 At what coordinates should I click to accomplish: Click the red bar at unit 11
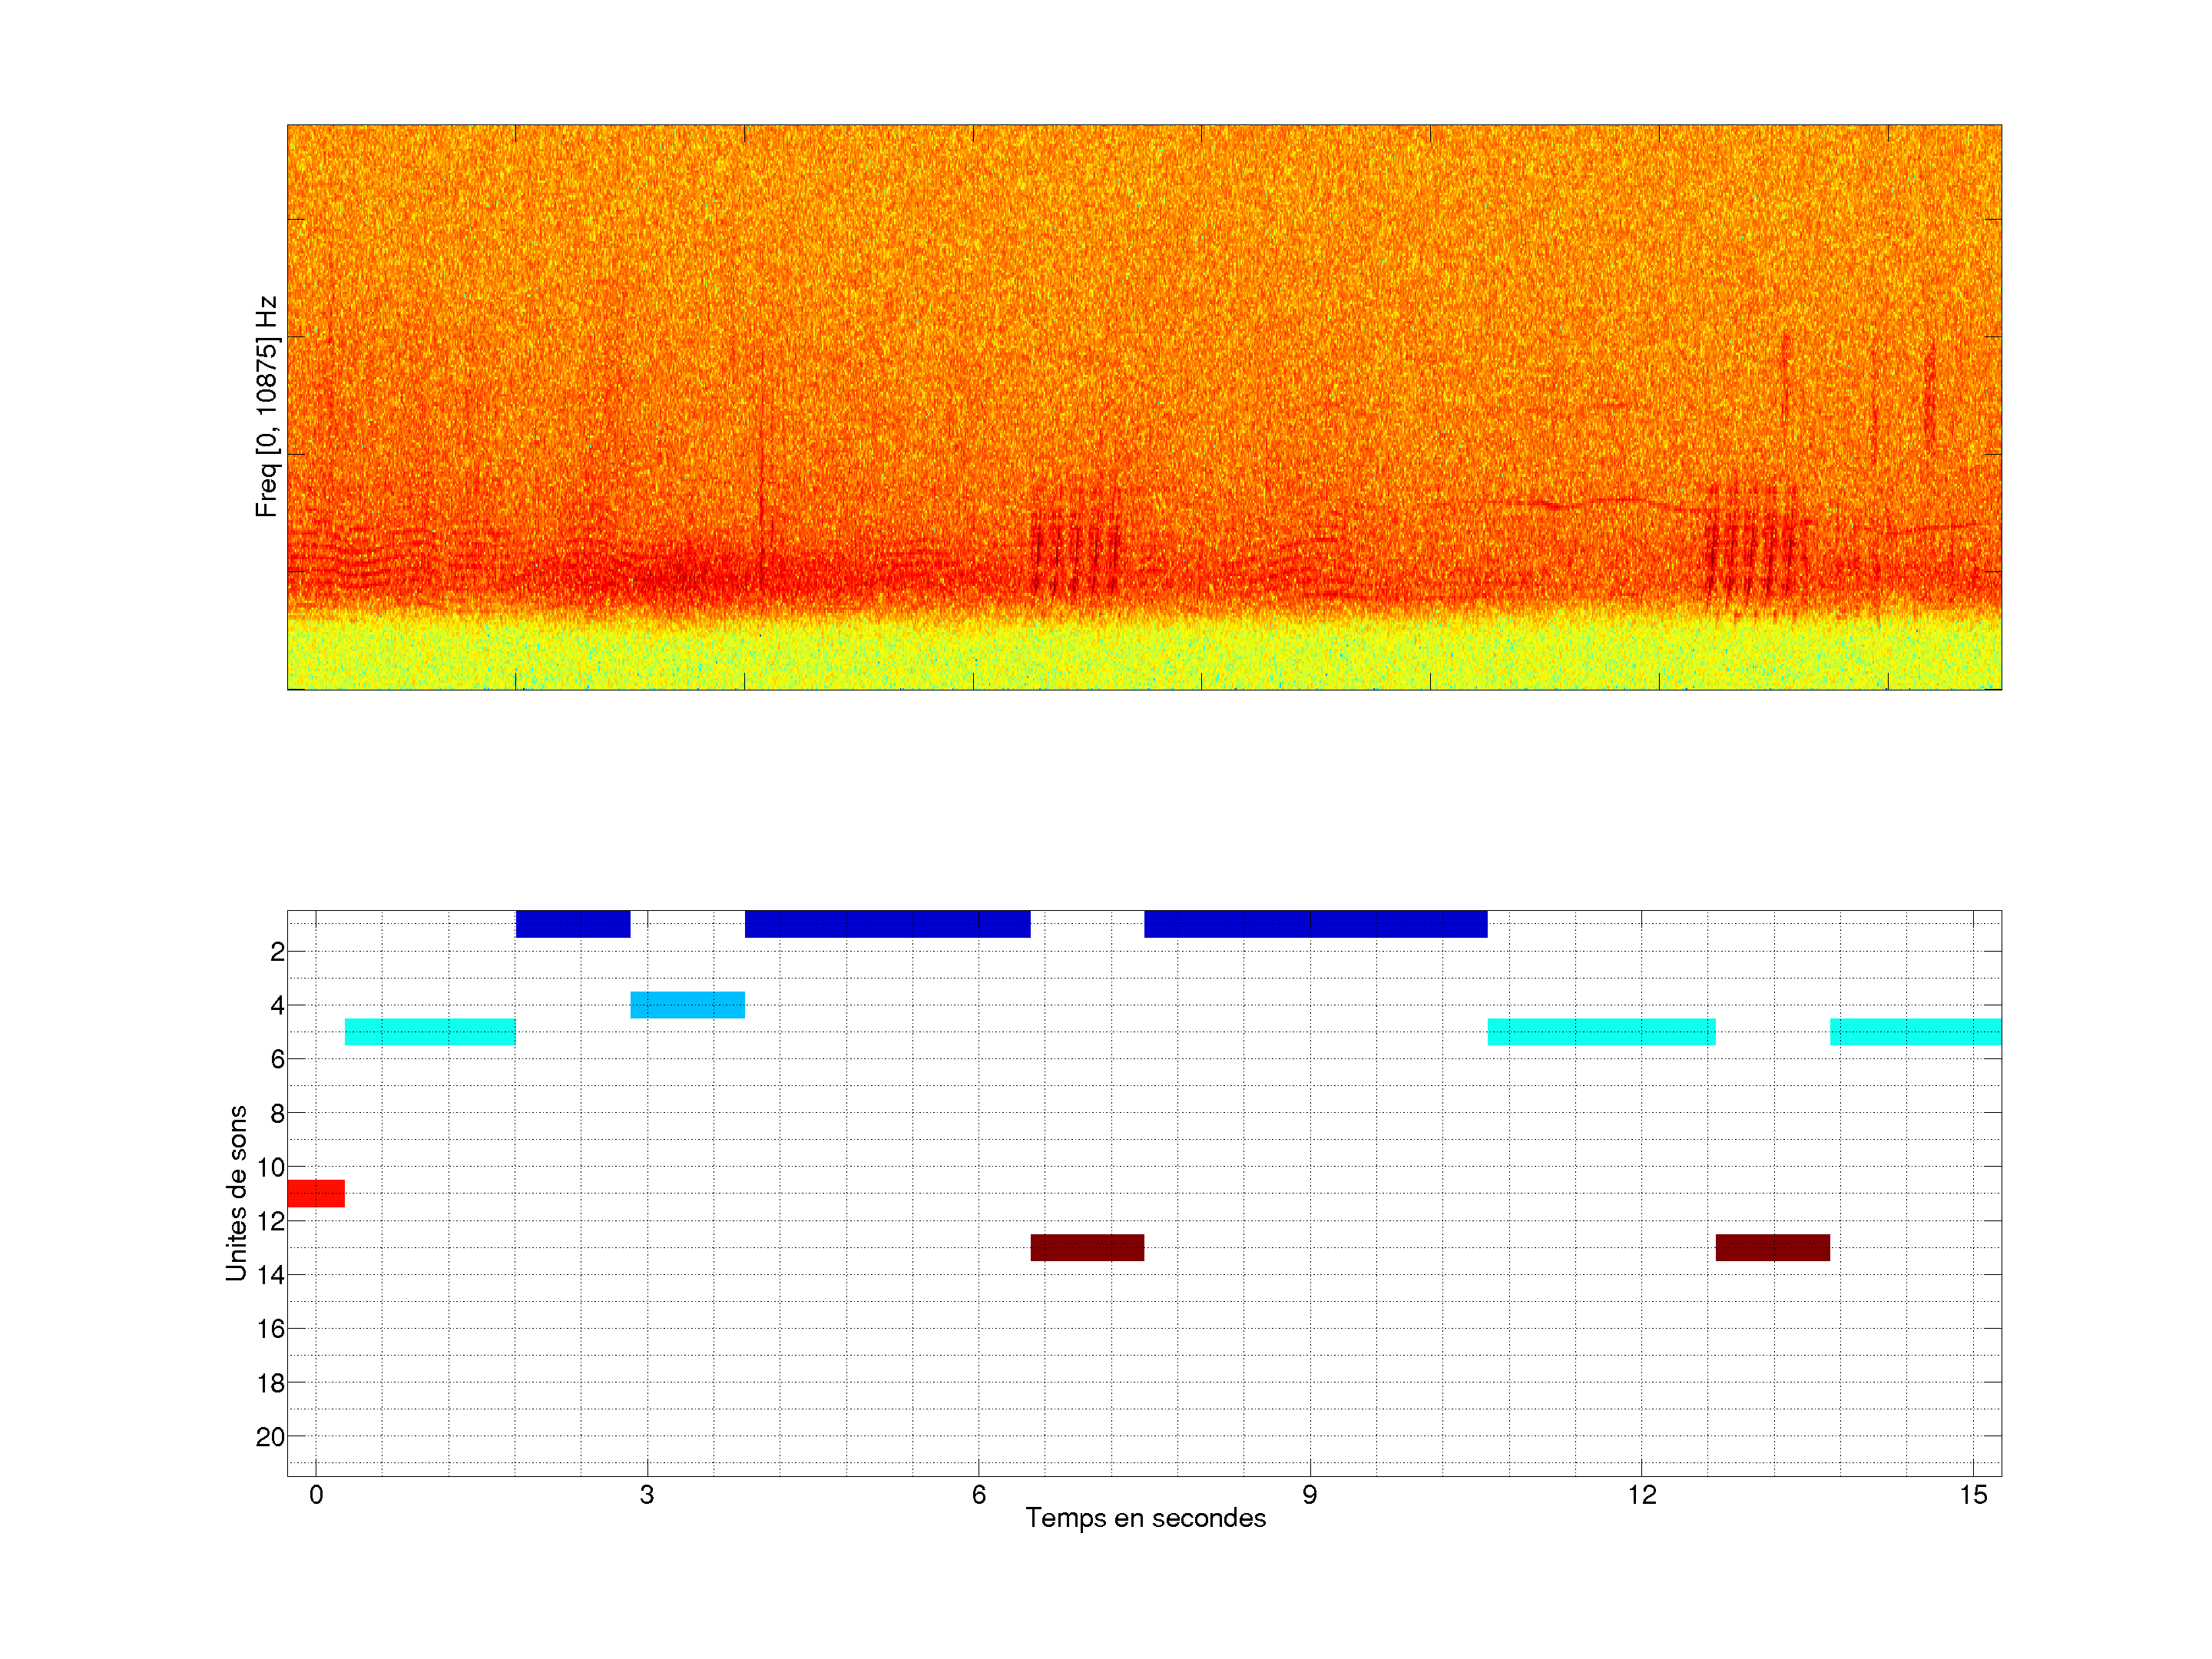click(x=316, y=1193)
